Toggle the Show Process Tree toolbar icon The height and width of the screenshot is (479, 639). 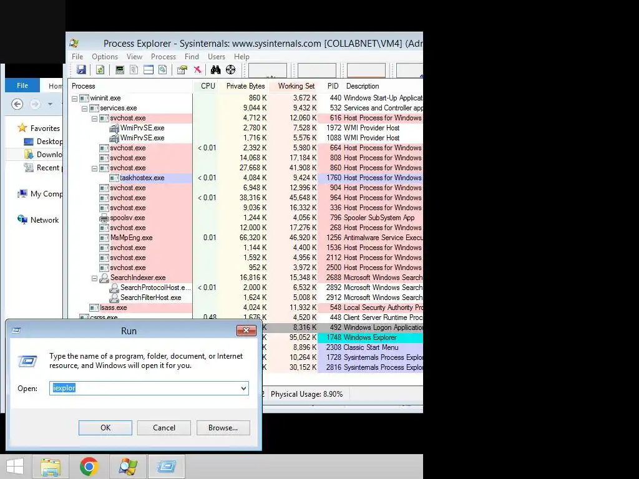[x=134, y=70]
